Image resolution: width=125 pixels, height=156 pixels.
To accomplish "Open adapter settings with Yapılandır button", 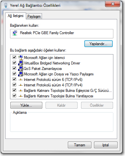I will point(99,44).
